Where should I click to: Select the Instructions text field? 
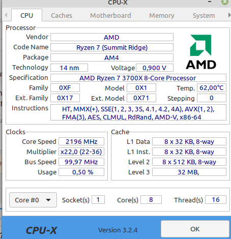pyautogui.click(x=138, y=112)
